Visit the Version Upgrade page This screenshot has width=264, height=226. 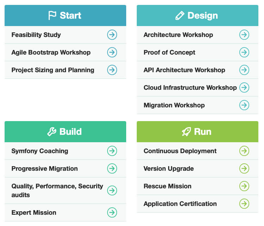click(168, 169)
